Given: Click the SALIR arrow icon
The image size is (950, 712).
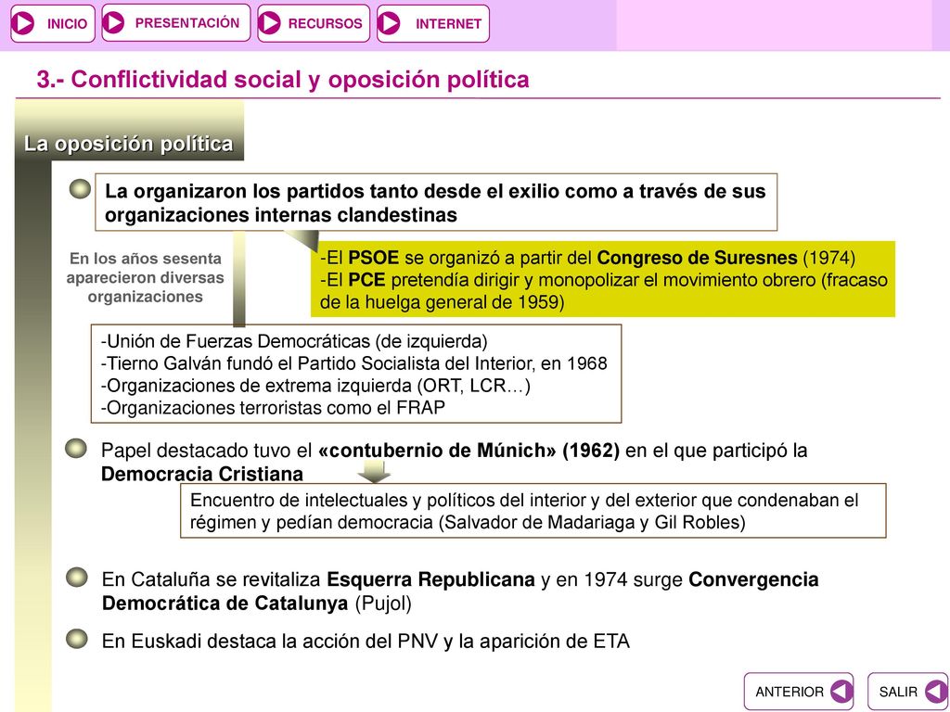Looking at the screenshot, I should click(x=937, y=692).
